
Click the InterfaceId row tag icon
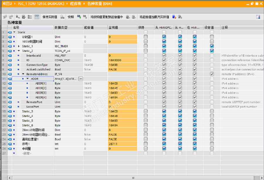click(10, 55)
